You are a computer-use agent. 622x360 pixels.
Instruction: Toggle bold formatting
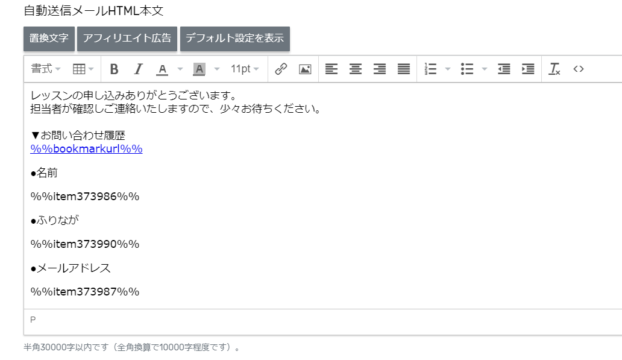click(115, 69)
